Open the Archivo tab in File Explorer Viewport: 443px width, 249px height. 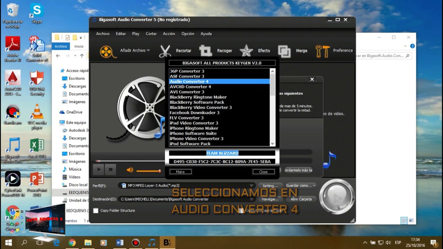point(61,46)
